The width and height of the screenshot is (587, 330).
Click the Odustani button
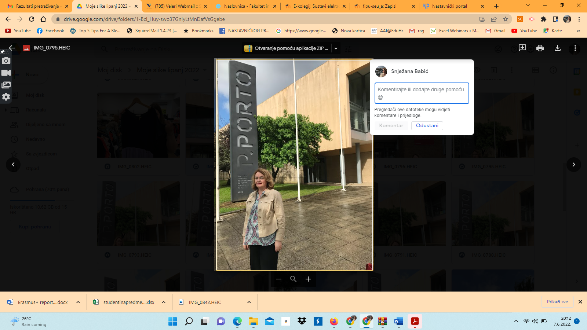427,125
